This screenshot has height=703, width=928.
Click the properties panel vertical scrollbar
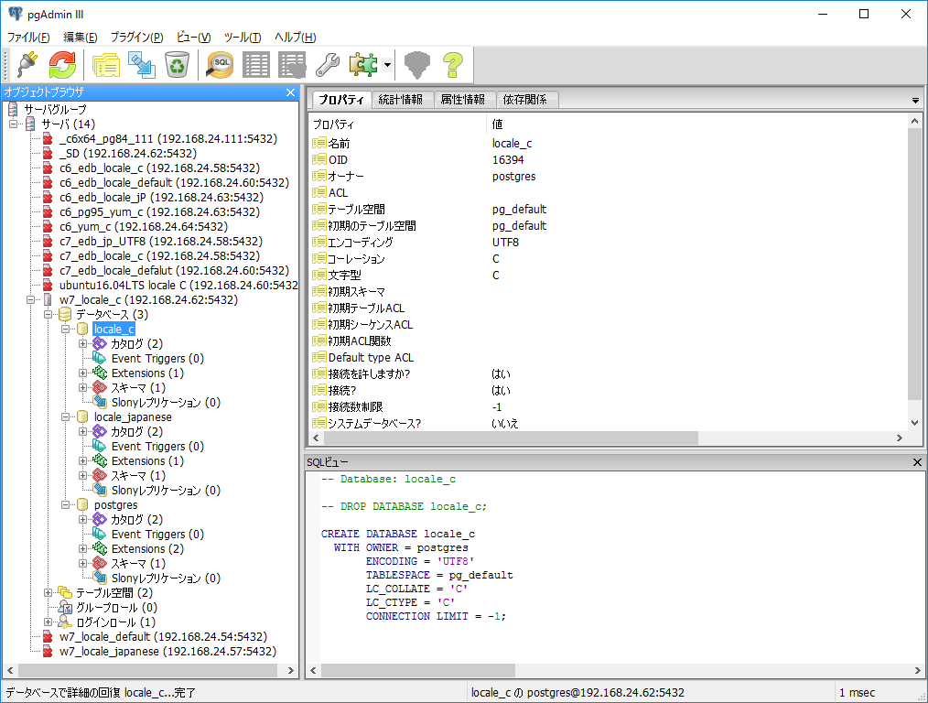[915, 265]
